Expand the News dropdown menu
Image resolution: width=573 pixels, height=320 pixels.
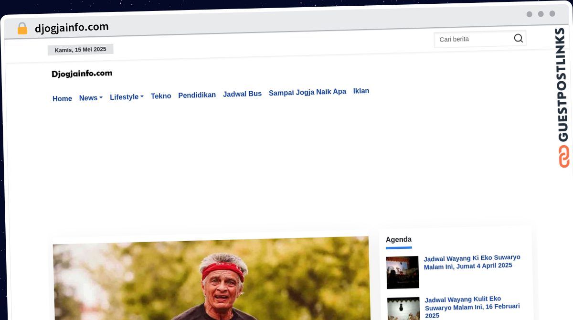[x=91, y=98]
